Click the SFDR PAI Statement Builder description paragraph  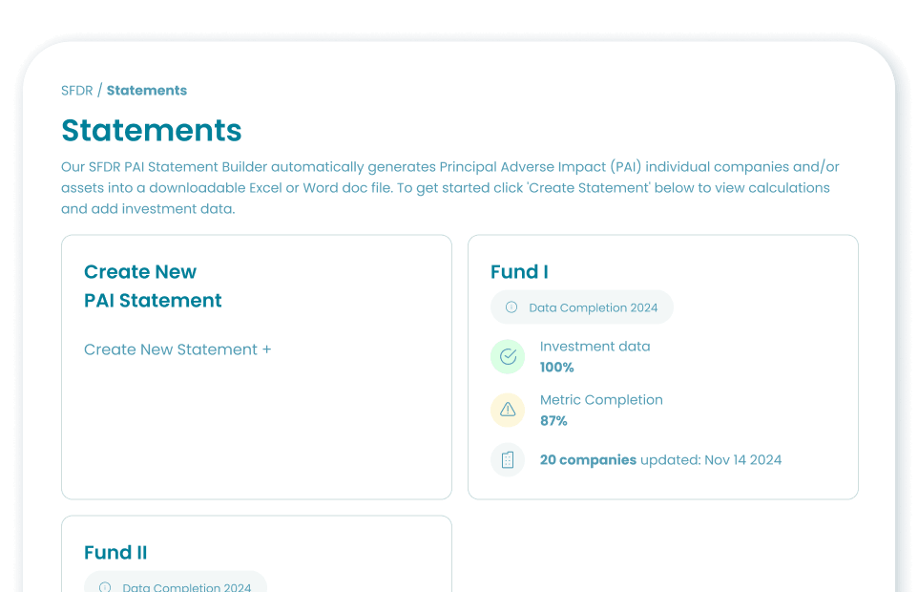tap(450, 188)
